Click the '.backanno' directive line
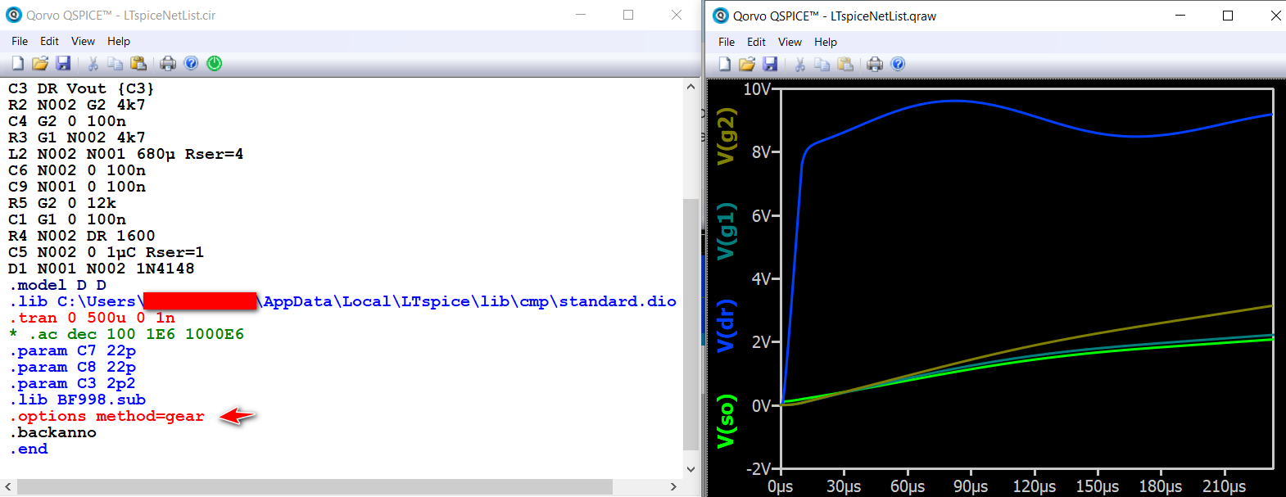 tap(53, 432)
